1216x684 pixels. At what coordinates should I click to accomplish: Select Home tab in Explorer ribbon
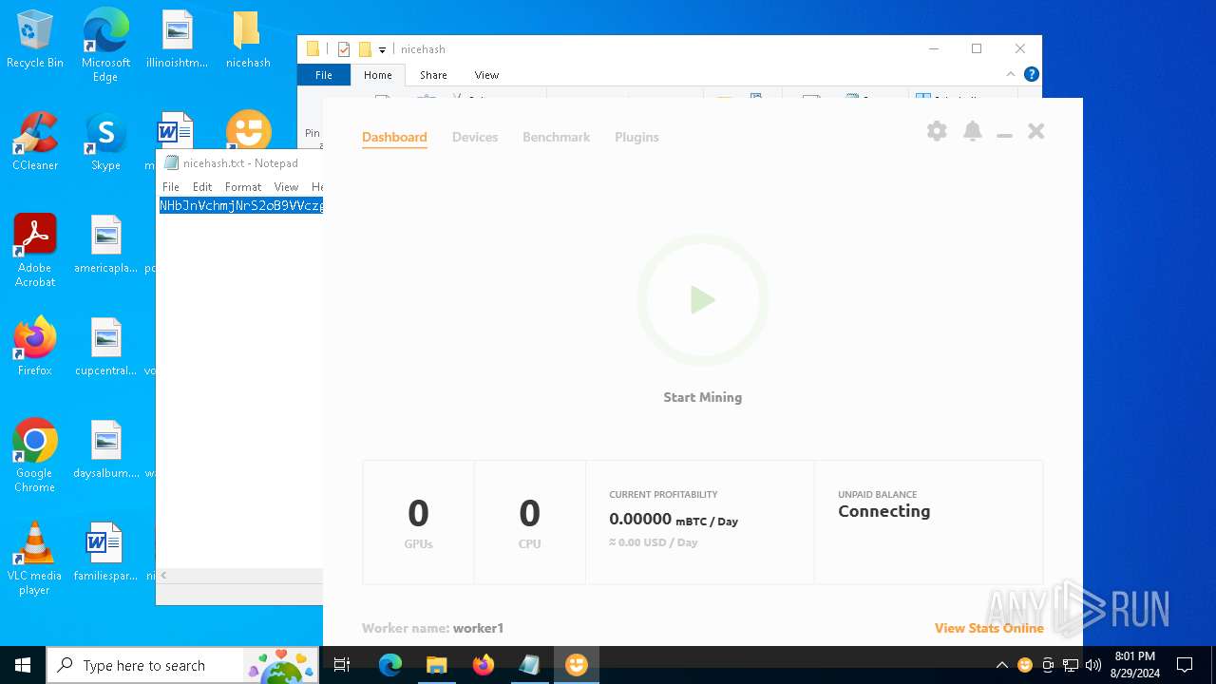(378, 75)
